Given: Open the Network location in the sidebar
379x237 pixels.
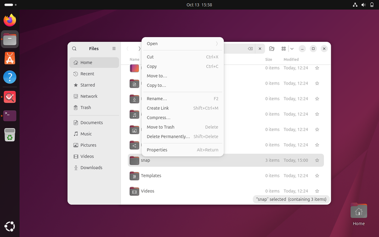Looking at the screenshot, I should pos(89,96).
